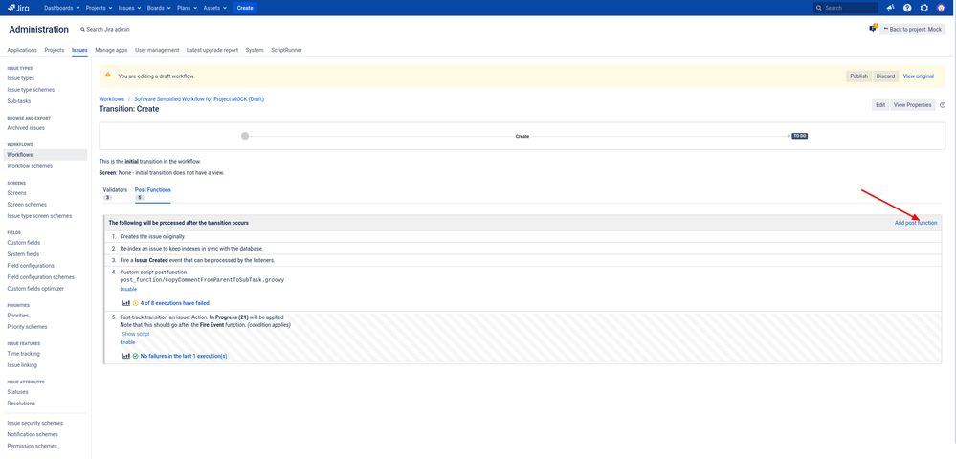Discard the draft workflow

[x=885, y=76]
